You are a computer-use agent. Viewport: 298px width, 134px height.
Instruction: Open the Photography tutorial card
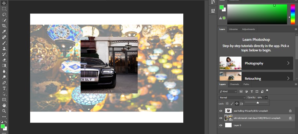point(256,63)
